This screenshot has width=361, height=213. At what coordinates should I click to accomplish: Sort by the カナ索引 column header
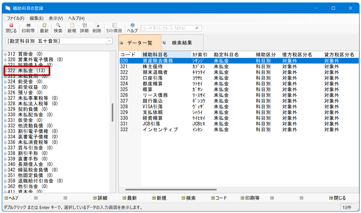coord(202,55)
